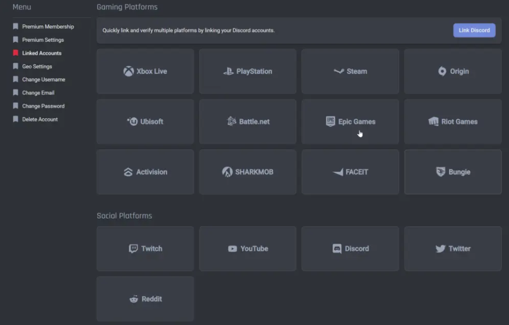Image resolution: width=509 pixels, height=325 pixels.
Task: Click the bookmark icon beside Change Email
Action: pos(15,92)
